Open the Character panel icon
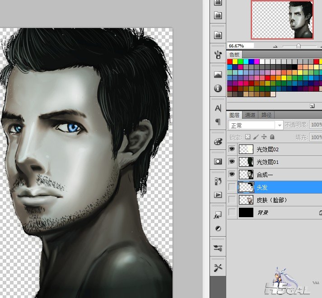Screen dimensions: 322x298 pyautogui.click(x=218, y=108)
